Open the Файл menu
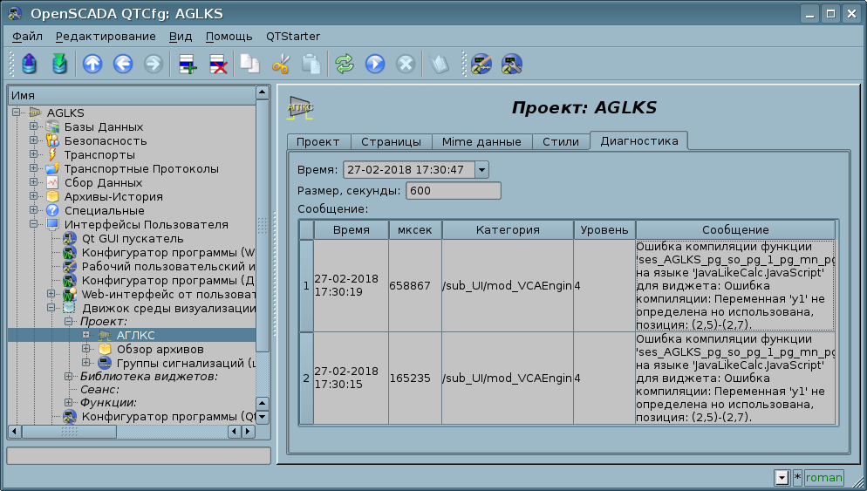 [27, 37]
